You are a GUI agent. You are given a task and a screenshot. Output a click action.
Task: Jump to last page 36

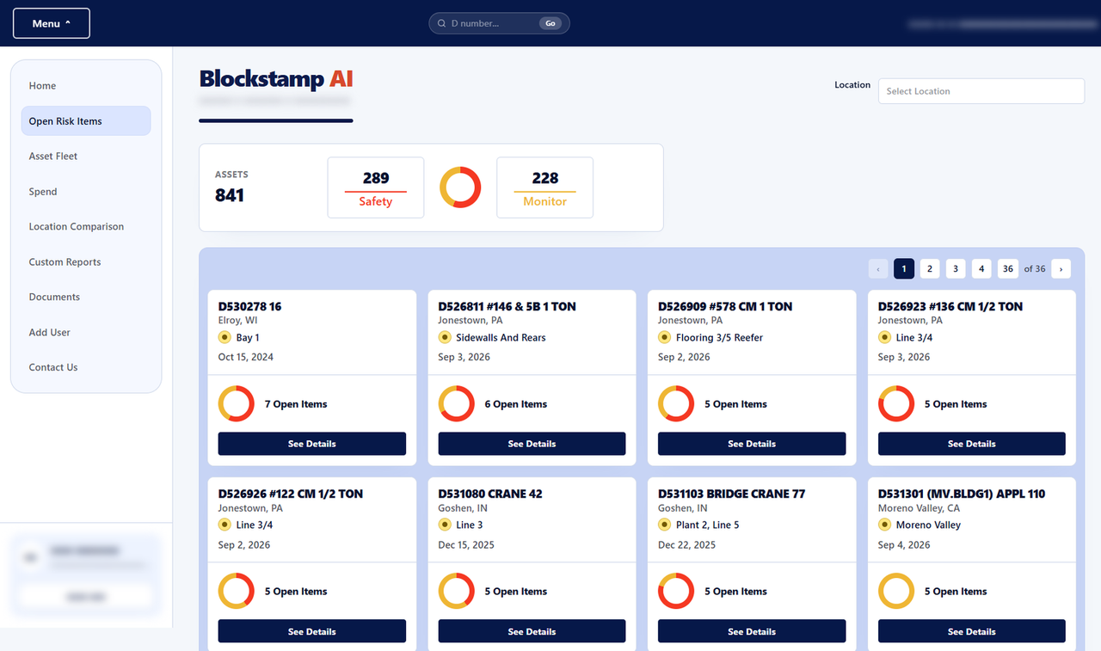[x=1008, y=269]
